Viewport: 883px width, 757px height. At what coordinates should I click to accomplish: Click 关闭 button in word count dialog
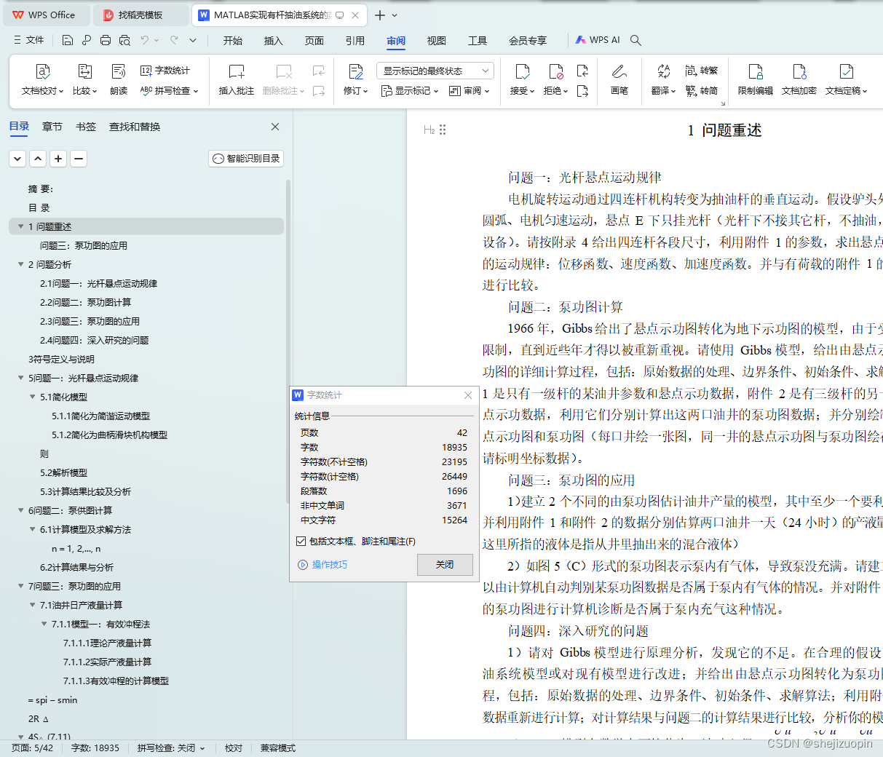(445, 564)
